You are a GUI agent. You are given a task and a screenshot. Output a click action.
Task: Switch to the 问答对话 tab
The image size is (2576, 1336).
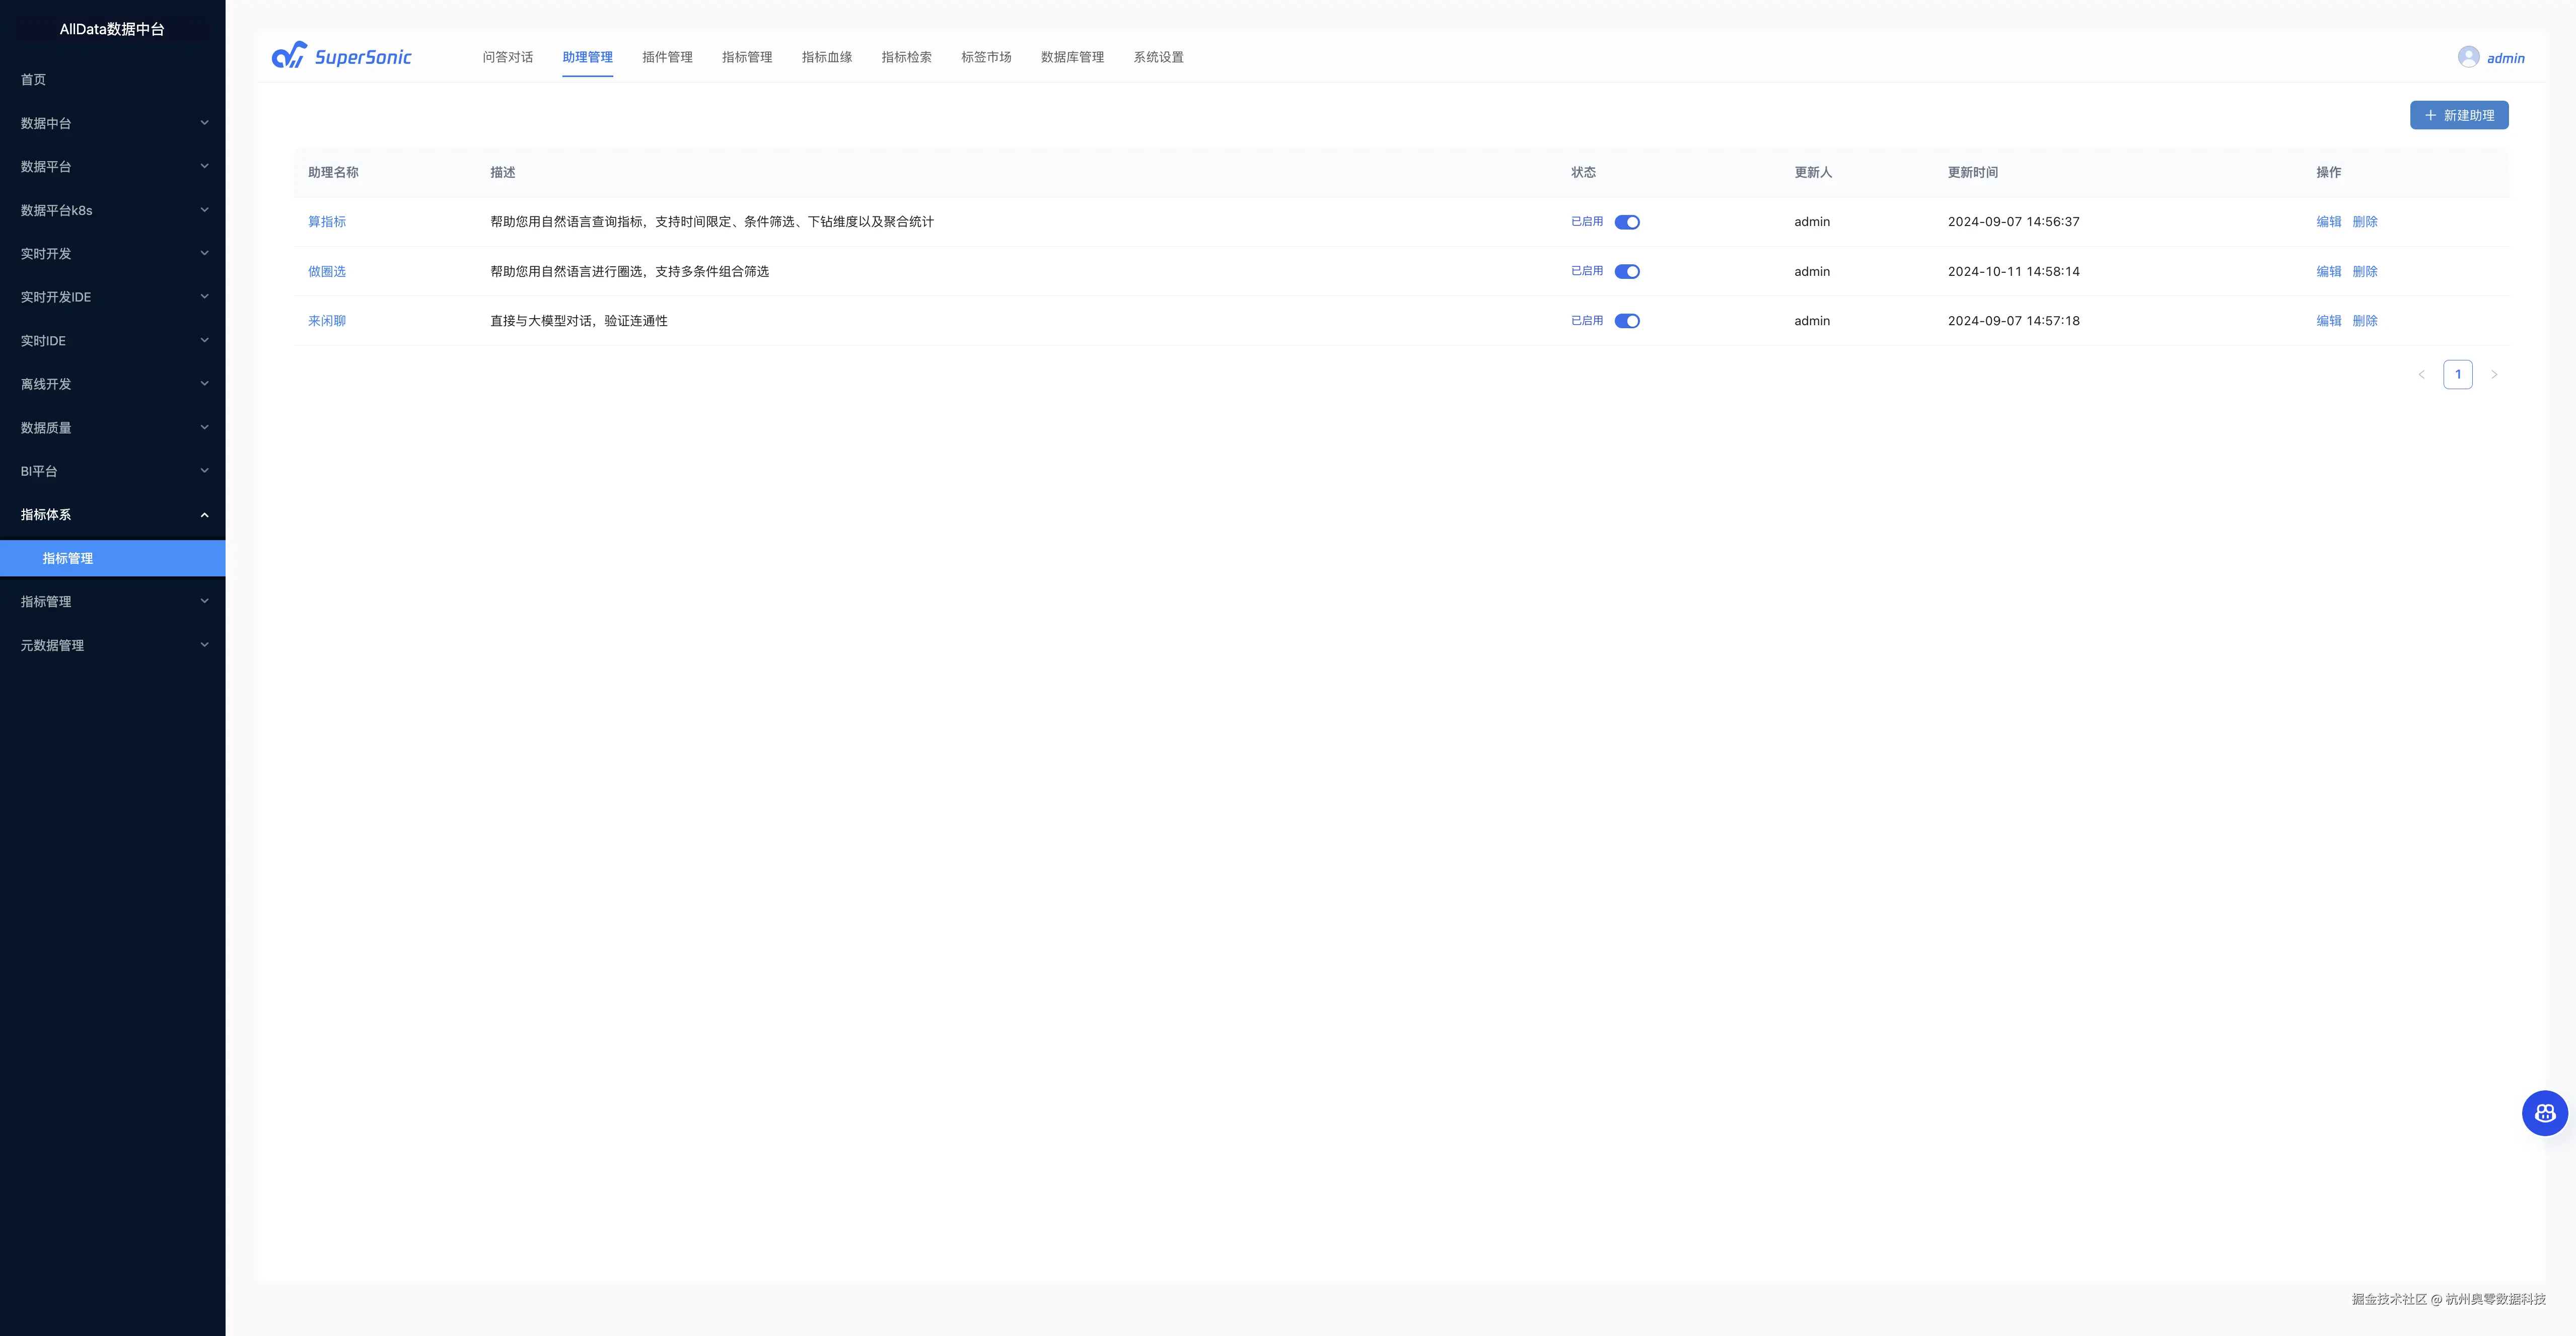507,57
